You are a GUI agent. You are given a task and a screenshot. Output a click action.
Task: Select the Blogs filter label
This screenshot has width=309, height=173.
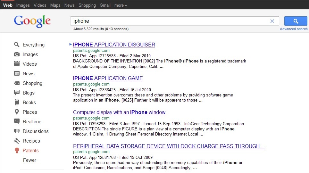click(x=29, y=93)
